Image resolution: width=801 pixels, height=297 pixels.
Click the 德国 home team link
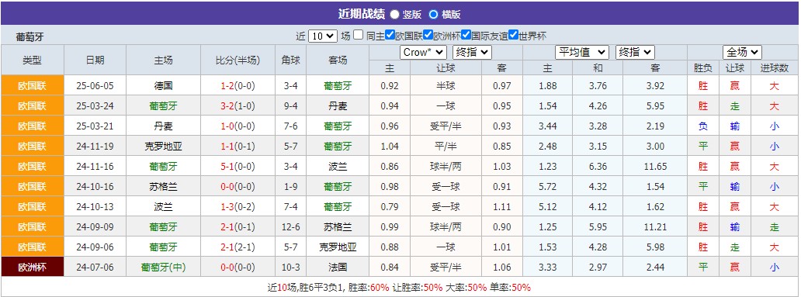164,86
